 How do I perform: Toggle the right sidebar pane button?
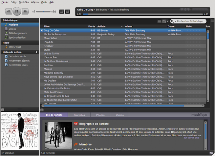(212, 20)
